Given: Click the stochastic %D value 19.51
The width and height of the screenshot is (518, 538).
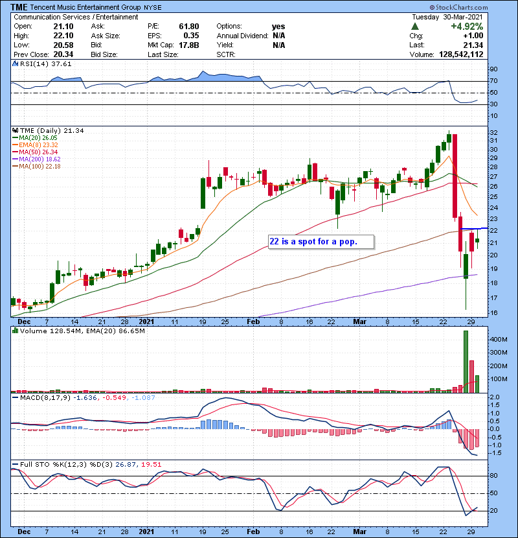Looking at the screenshot, I should 151,465.
